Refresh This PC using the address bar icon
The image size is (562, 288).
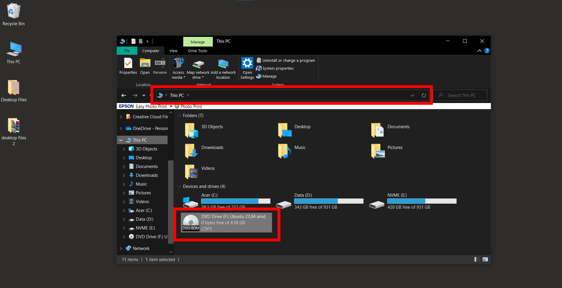[424, 95]
